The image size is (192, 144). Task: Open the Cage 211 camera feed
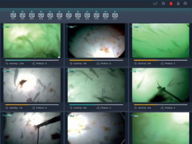click(x=96, y=128)
